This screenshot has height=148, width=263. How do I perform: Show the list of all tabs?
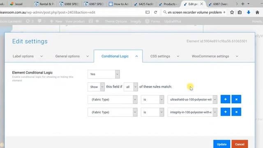[x=248, y=4]
